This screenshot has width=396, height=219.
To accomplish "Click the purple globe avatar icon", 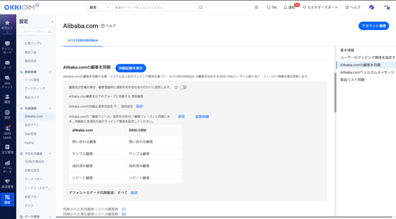I will click(x=371, y=7).
